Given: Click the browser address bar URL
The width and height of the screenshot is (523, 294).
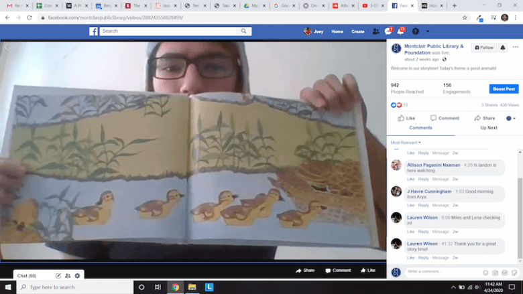Looking at the screenshot, I should [115, 17].
